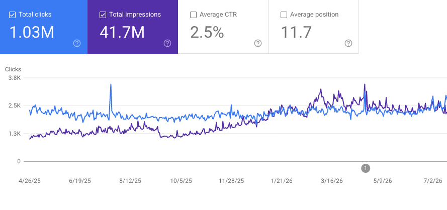This screenshot has width=447, height=210.
Task: Open help icon on Total clicks card
Action: 77,43
